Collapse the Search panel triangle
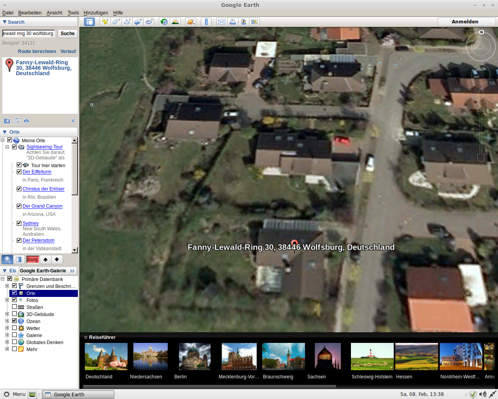The image size is (498, 399). pyautogui.click(x=5, y=22)
